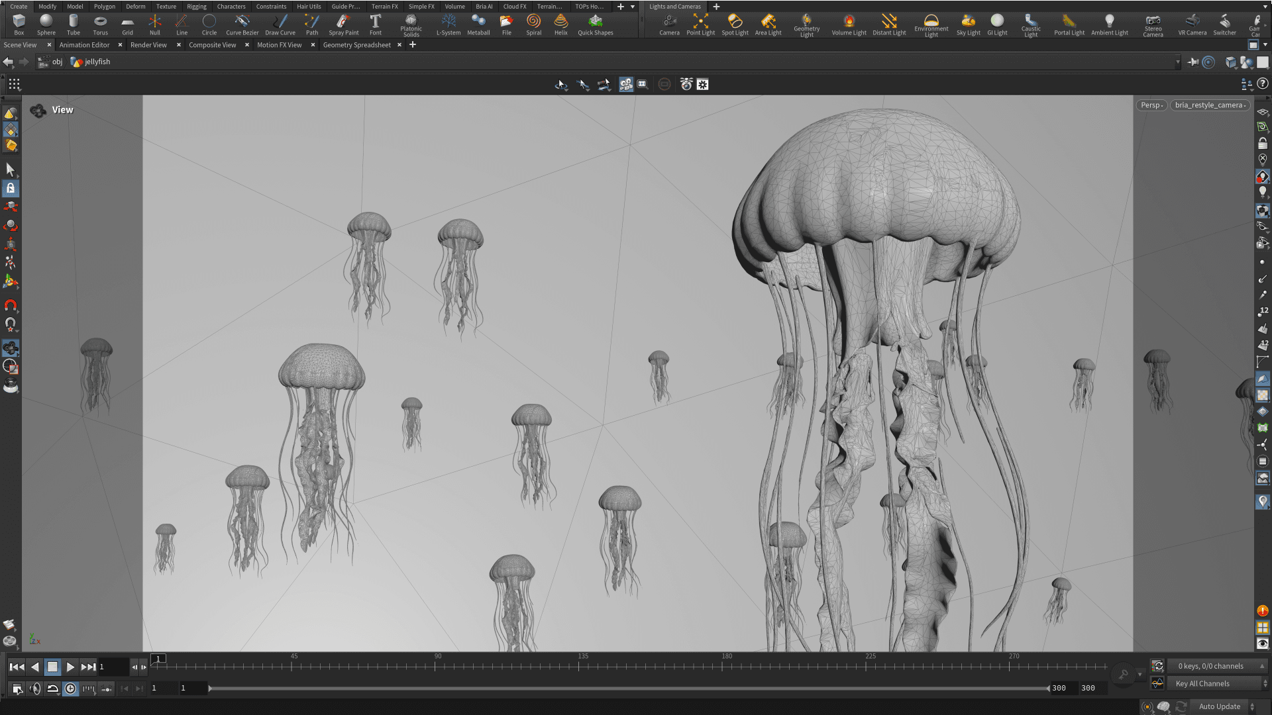Expand the keys and channels dropdown
The width and height of the screenshot is (1272, 715).
point(1216,666)
